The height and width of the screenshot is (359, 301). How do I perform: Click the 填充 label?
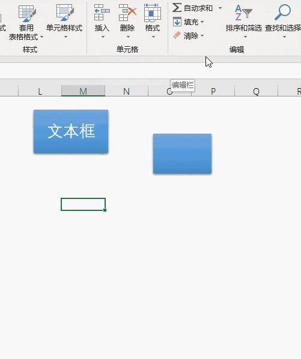tap(191, 22)
